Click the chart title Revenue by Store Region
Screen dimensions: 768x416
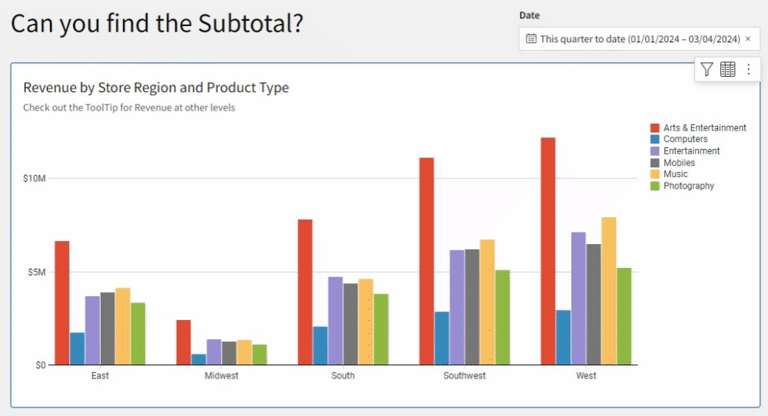point(156,87)
